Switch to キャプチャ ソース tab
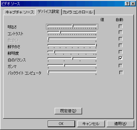The width and height of the screenshot is (137, 130). click(20, 12)
